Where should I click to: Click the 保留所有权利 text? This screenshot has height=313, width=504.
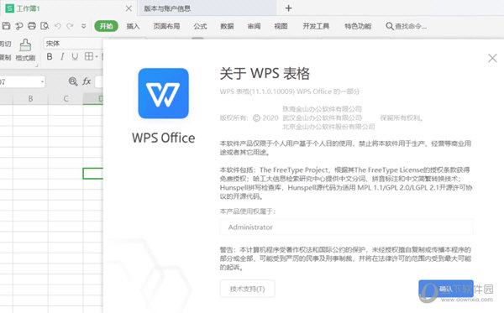[x=402, y=117]
